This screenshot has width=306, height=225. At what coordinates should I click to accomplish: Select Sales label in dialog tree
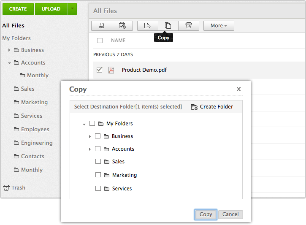(118, 162)
